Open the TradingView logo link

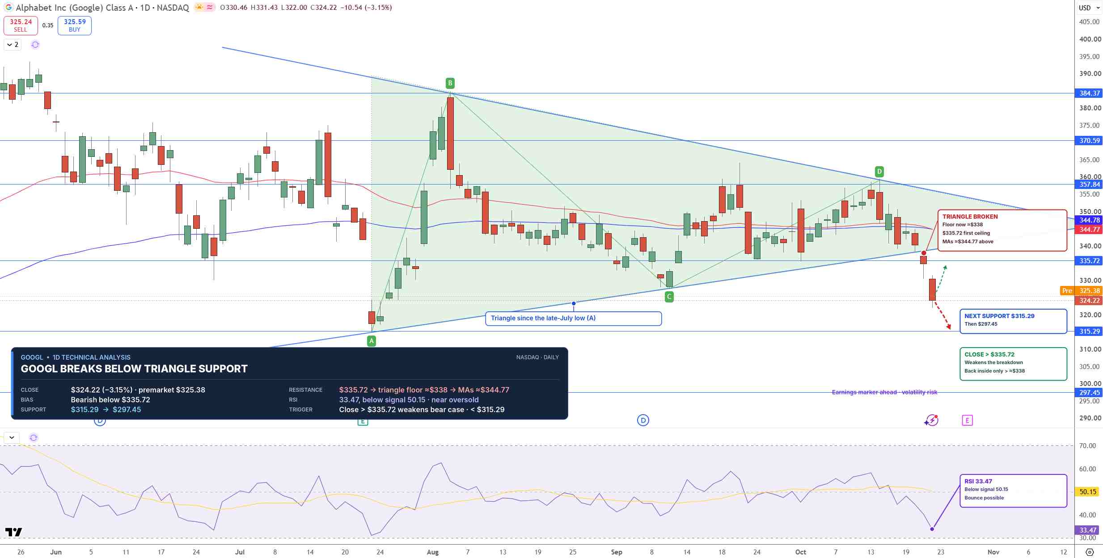coord(14,532)
